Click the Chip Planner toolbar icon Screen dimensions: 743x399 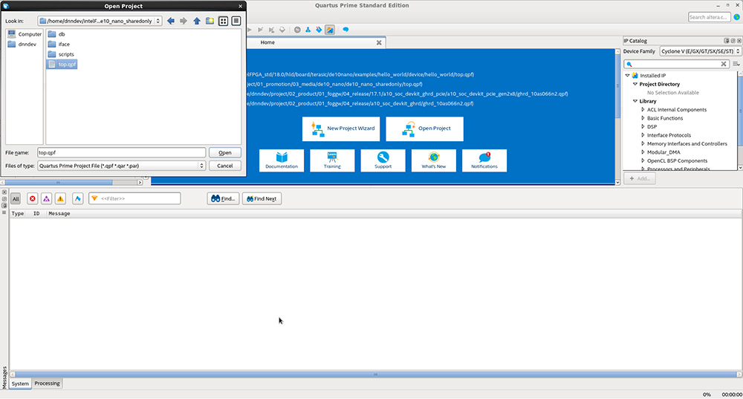(x=308, y=30)
